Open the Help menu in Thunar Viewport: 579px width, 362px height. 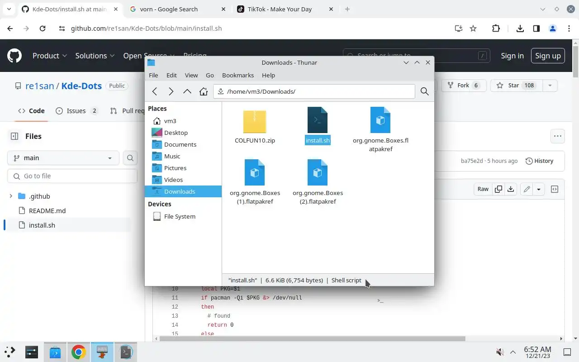click(268, 75)
